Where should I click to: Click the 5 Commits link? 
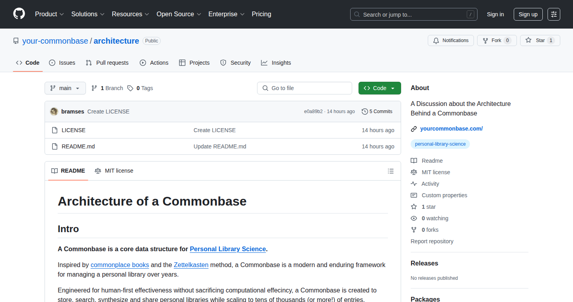coord(377,112)
